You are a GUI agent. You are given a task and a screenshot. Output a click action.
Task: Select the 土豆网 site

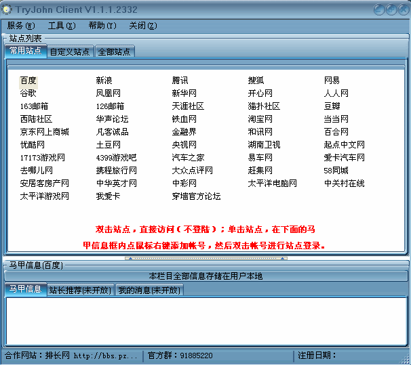point(109,145)
